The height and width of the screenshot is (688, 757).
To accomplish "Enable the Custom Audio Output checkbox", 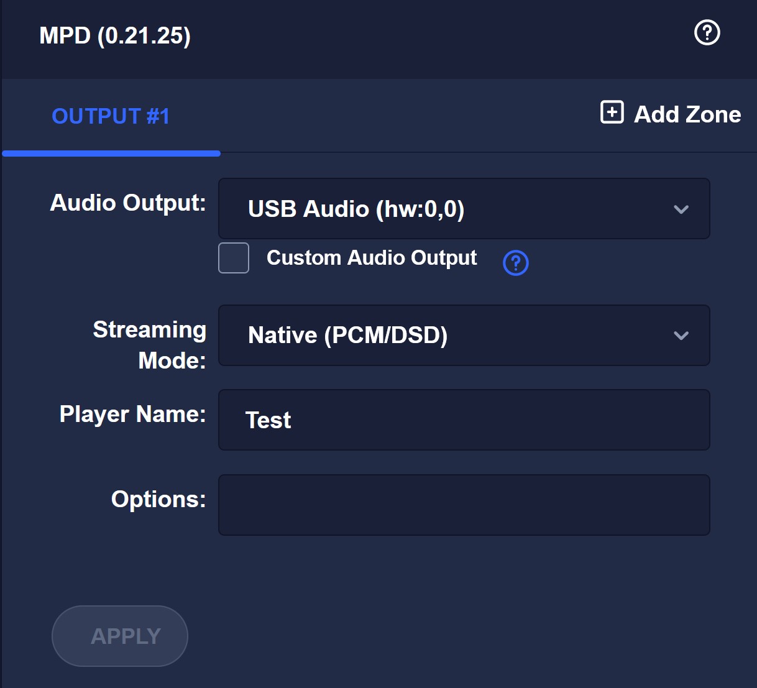I will 234,258.
